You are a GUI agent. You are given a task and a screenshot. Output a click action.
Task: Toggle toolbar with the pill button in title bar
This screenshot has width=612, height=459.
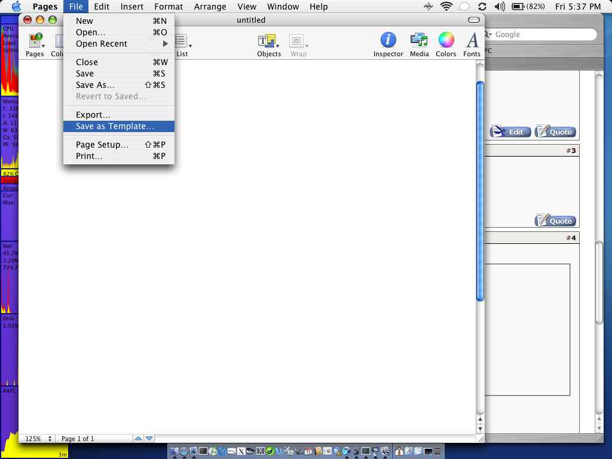pos(473,20)
